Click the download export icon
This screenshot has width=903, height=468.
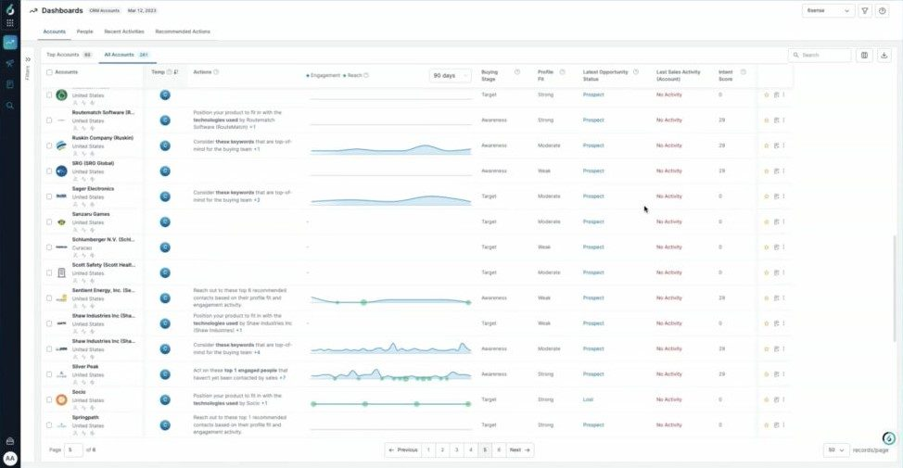[884, 56]
